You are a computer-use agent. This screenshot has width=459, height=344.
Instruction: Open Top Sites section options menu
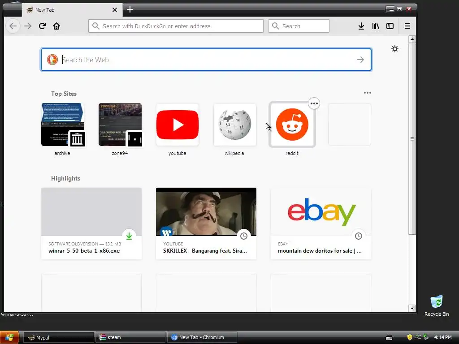coord(368,93)
